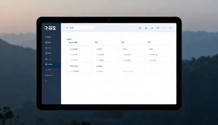
Task: Click the search field in the top bar
Action: pyautogui.click(x=79, y=28)
